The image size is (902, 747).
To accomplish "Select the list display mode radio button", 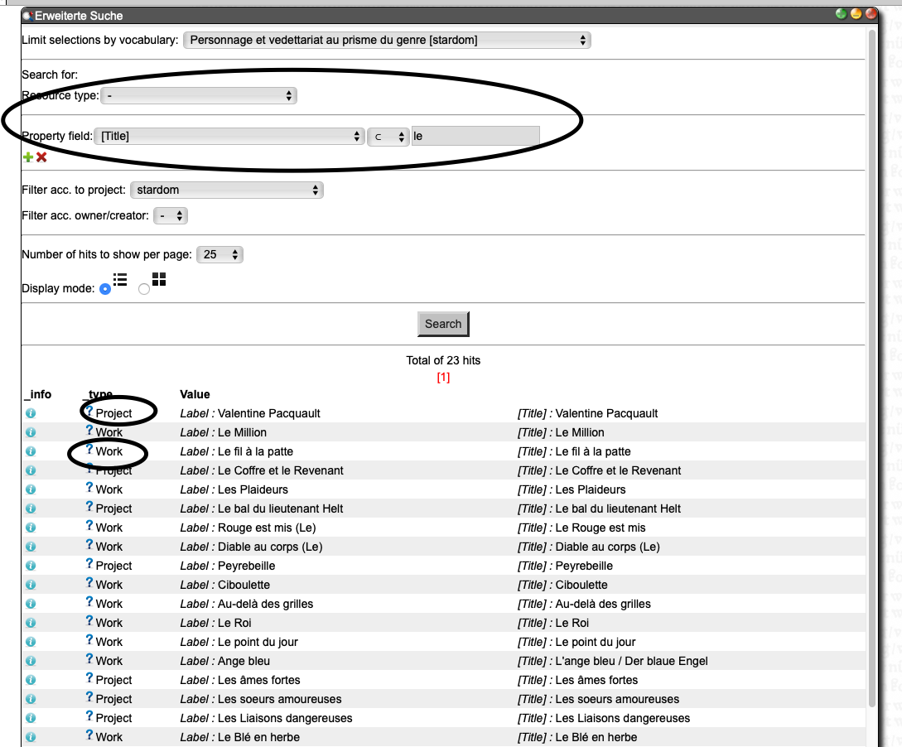I will (105, 289).
